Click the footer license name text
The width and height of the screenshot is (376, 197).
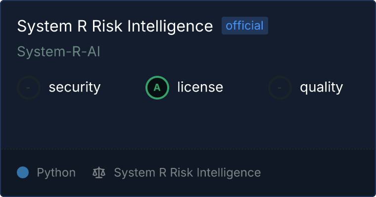[187, 172]
